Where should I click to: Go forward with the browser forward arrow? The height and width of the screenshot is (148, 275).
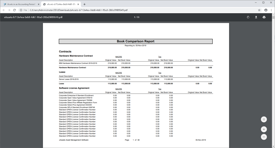point(9,10)
